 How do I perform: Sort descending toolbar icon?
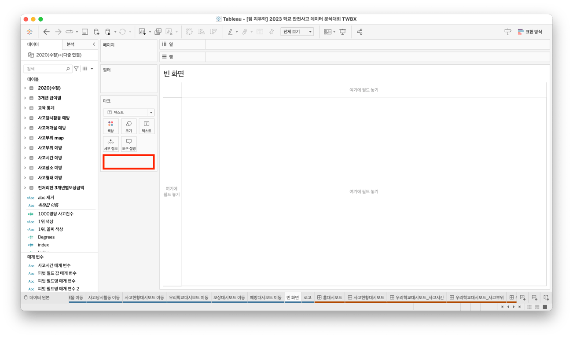213,32
